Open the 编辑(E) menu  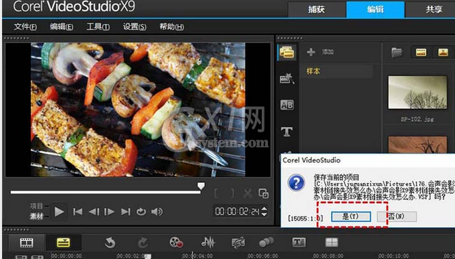pos(61,27)
